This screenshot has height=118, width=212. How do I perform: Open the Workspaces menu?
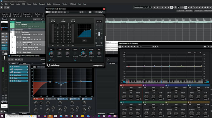(57, 4)
